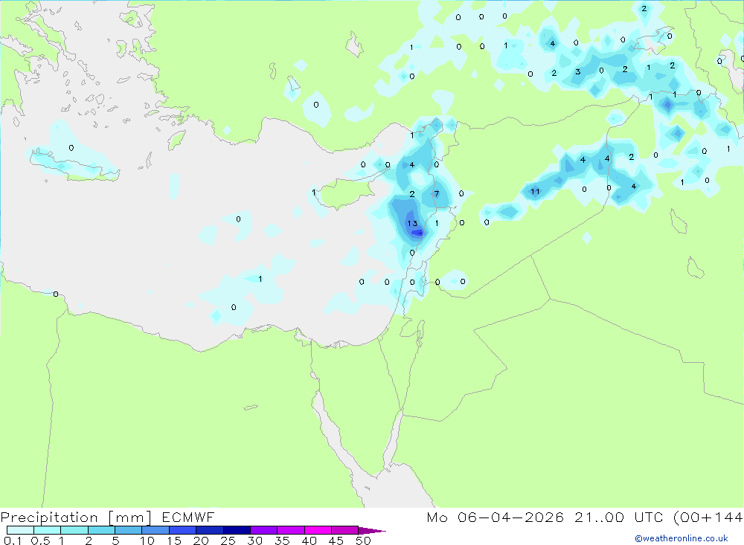Select the legend swatch between 45 and 50
The image size is (744, 545).
coord(345,530)
